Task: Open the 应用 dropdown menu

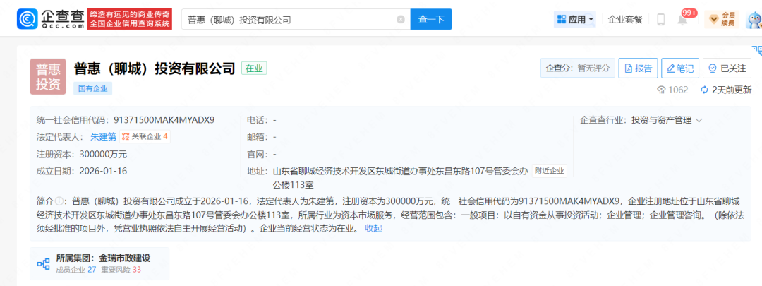Action: point(575,20)
